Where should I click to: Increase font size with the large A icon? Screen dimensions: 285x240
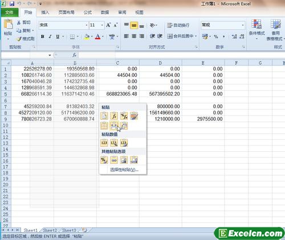(x=108, y=25)
